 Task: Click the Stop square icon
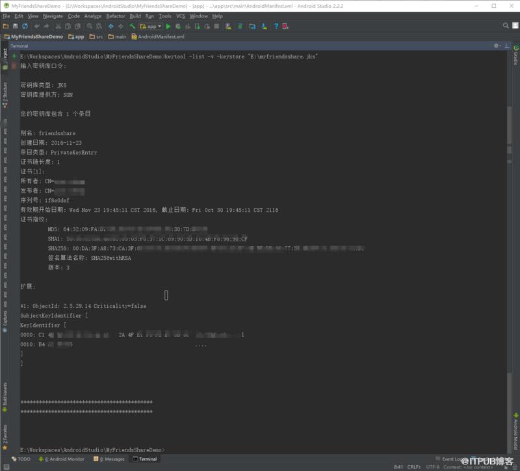point(216,26)
